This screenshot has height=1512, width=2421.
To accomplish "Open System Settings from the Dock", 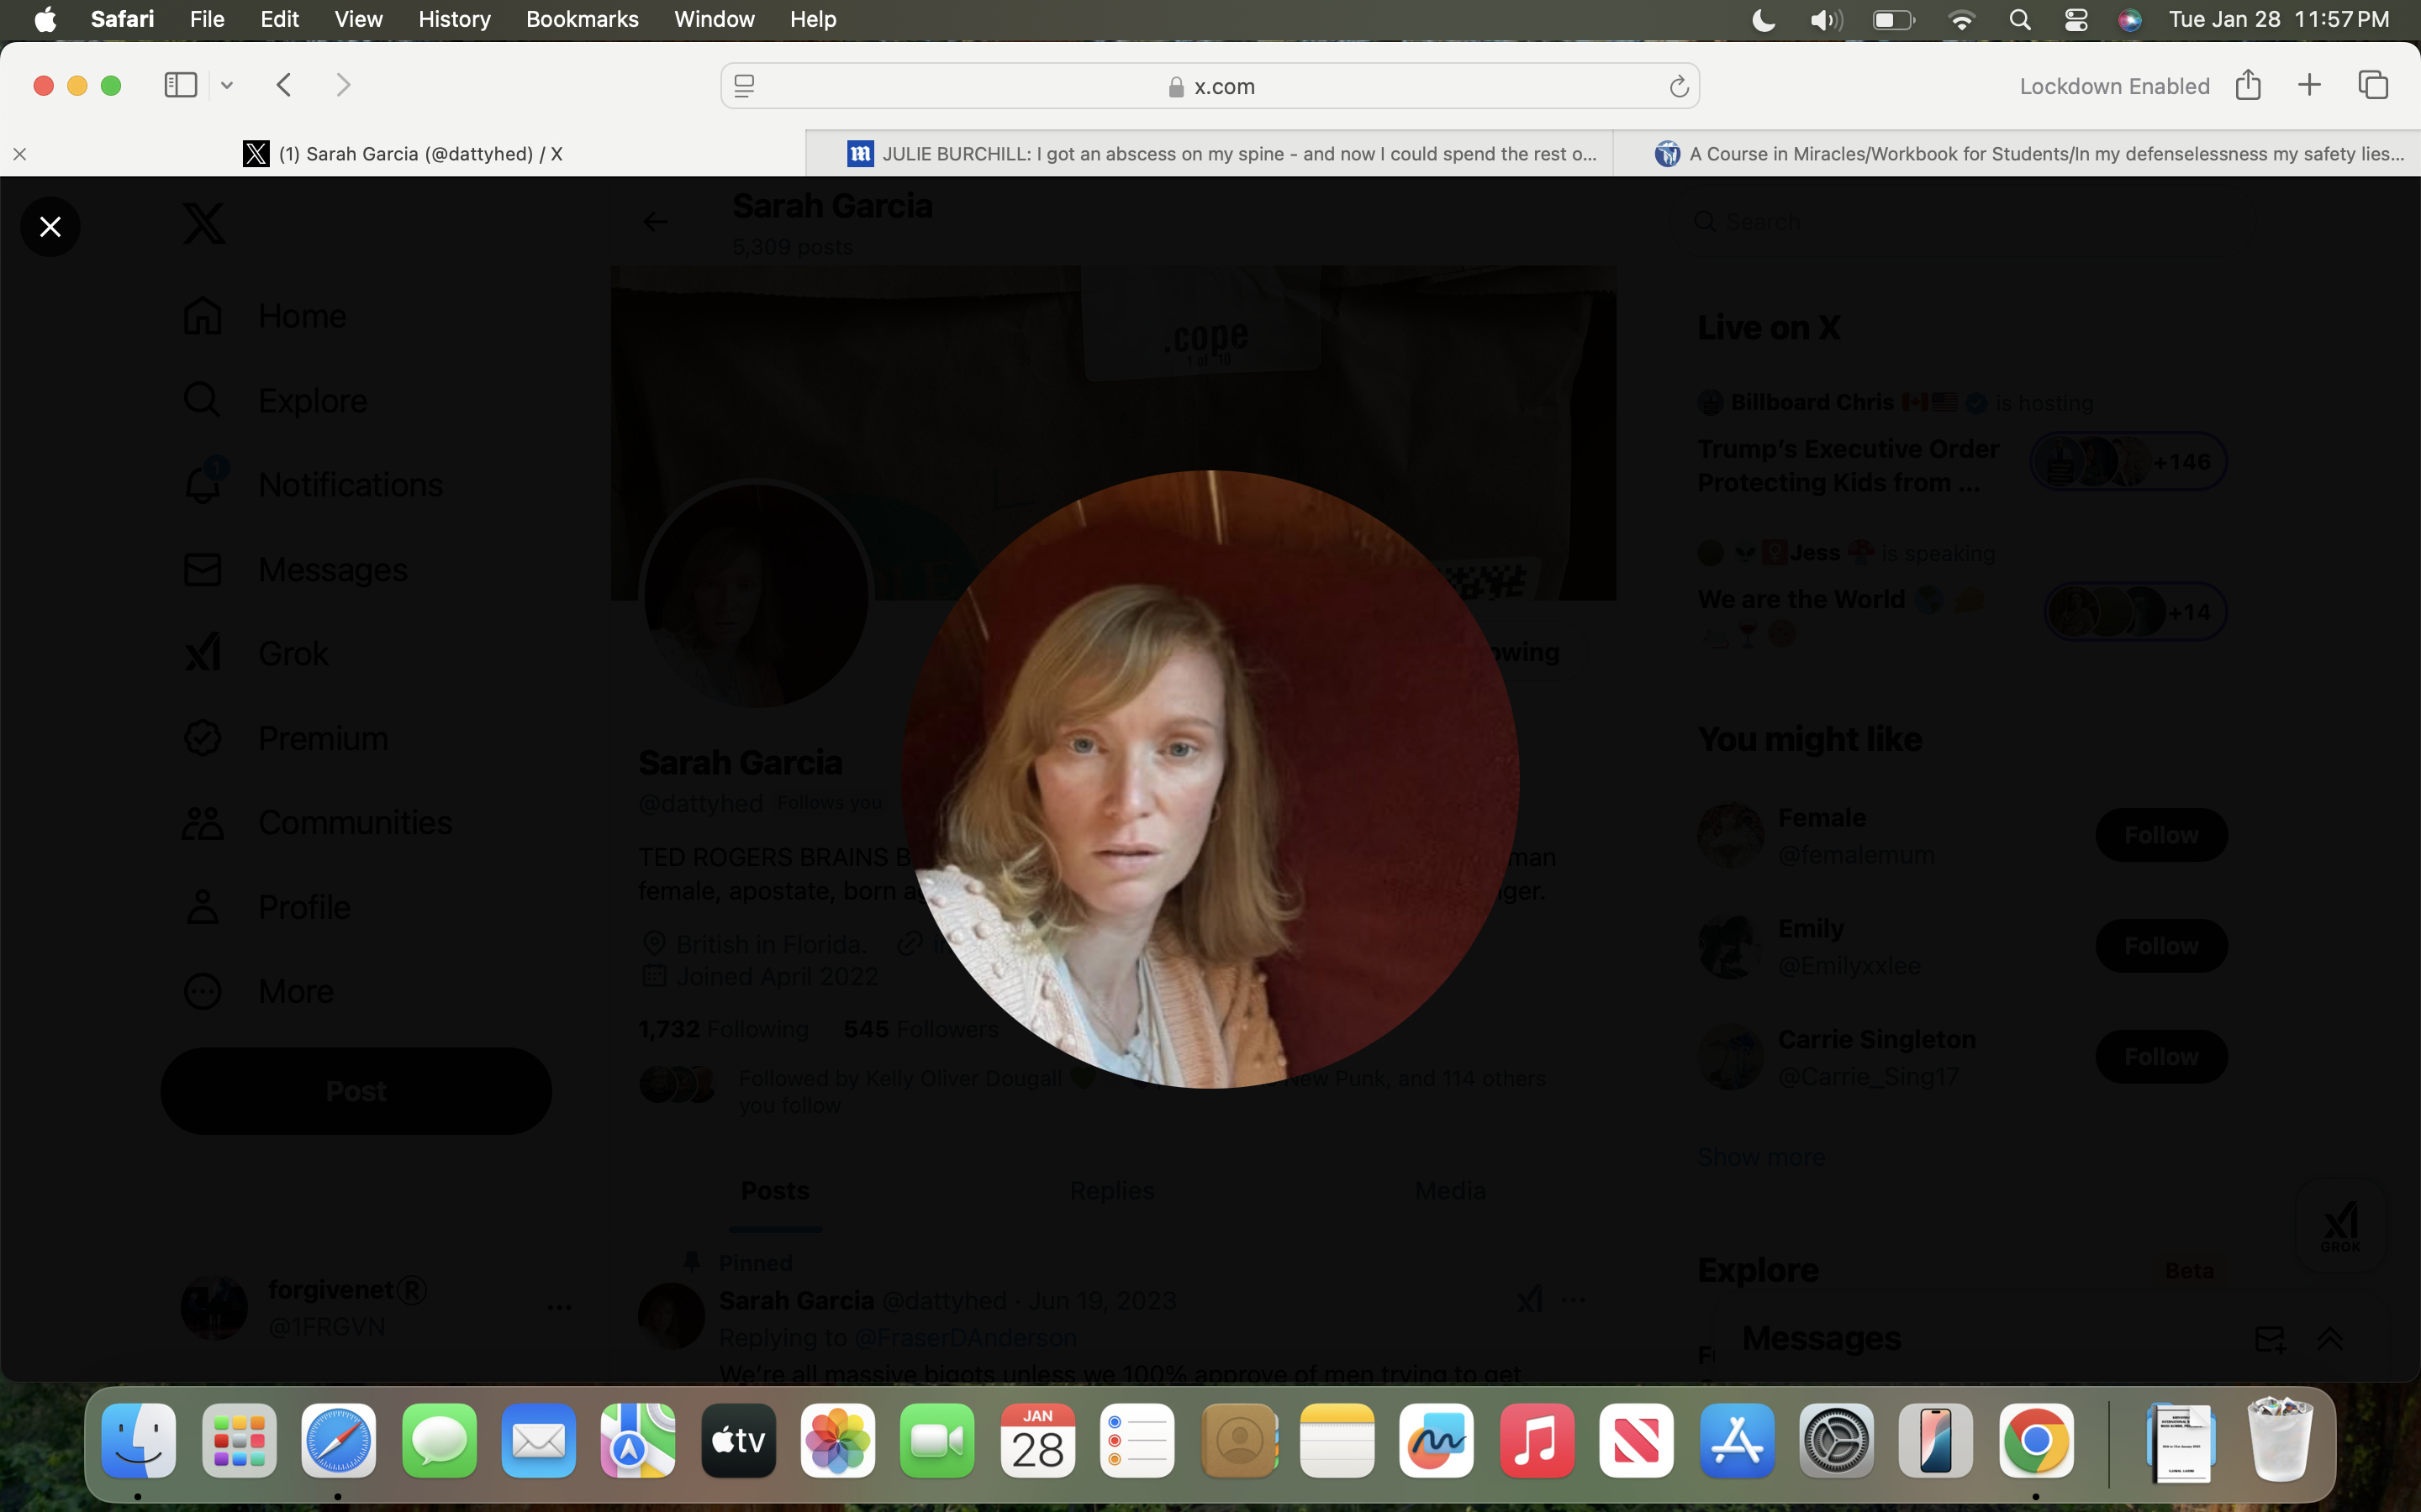I will coord(1837,1441).
